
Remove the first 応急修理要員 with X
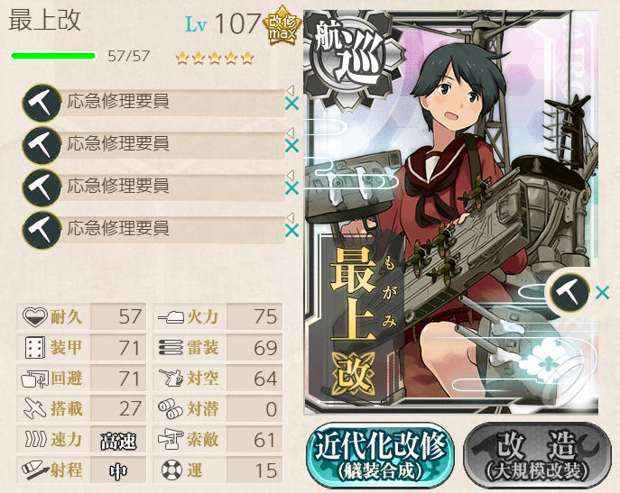point(291,104)
